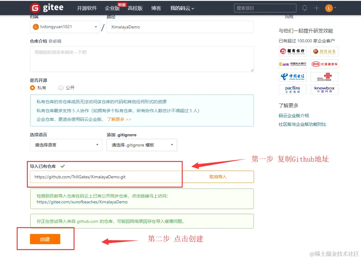Click the orange 创建 button
361x259 pixels.
coord(45,239)
